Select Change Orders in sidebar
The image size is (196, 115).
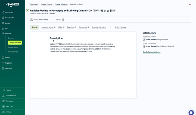click(x=13, y=47)
